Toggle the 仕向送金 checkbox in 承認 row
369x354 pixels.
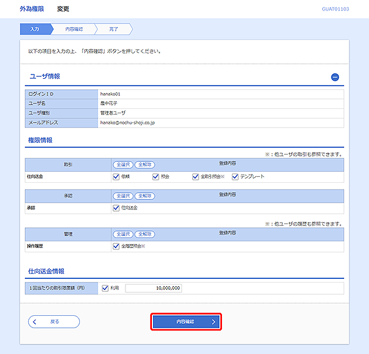click(116, 208)
